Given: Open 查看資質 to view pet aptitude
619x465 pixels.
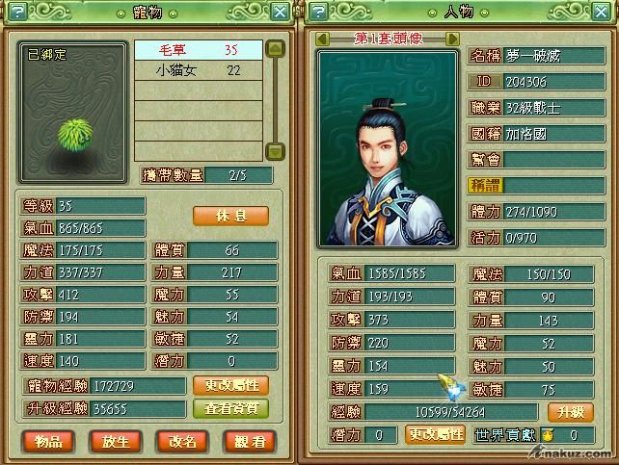Looking at the screenshot, I should [x=231, y=408].
